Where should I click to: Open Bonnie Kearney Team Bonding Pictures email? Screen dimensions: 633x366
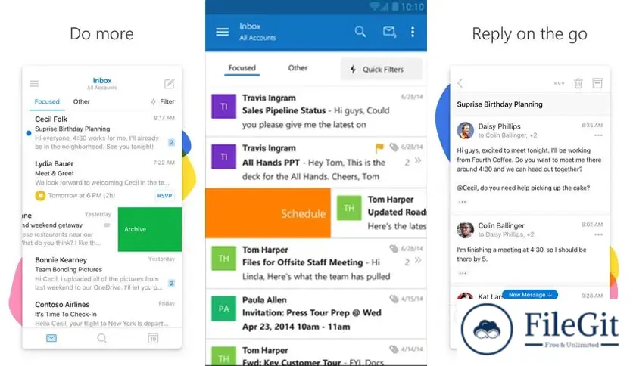(101, 274)
